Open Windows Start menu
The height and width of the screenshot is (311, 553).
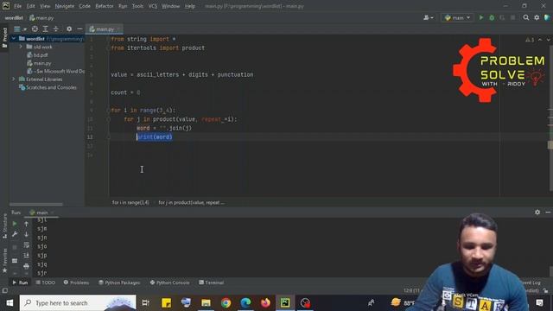click(10, 302)
